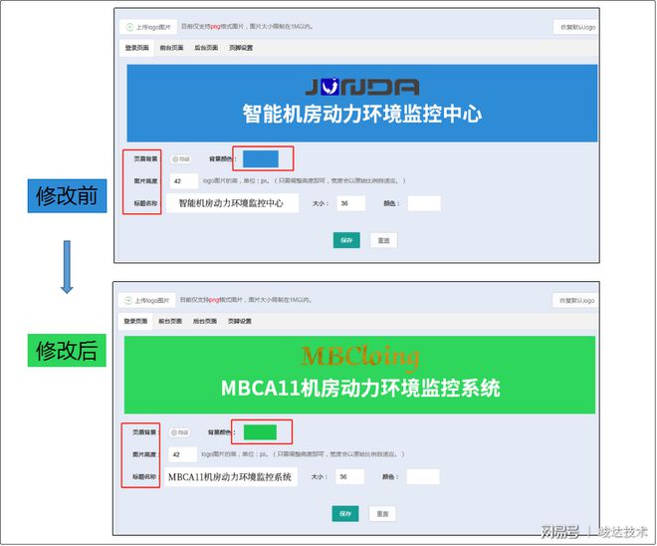
Task: Click title field reading 智能机房动力环境监控中心
Action: pos(233,203)
